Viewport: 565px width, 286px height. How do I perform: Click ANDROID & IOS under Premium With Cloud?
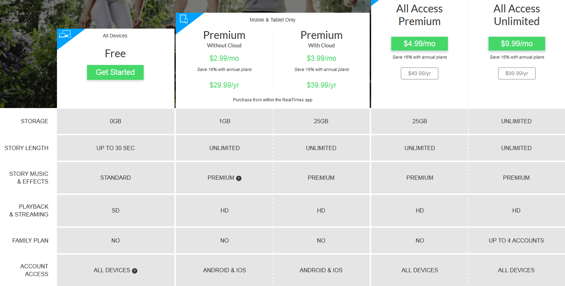pos(321,270)
